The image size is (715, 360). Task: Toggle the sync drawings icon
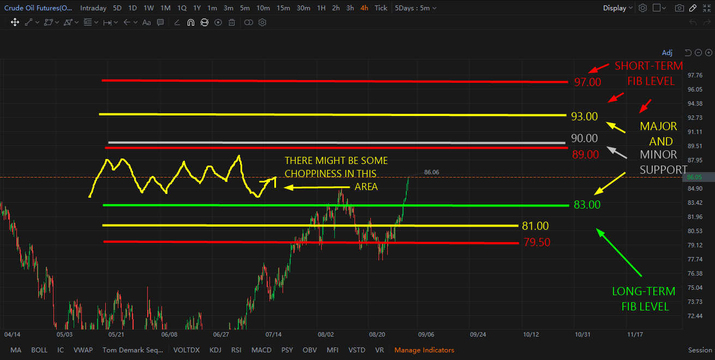pyautogui.click(x=205, y=22)
